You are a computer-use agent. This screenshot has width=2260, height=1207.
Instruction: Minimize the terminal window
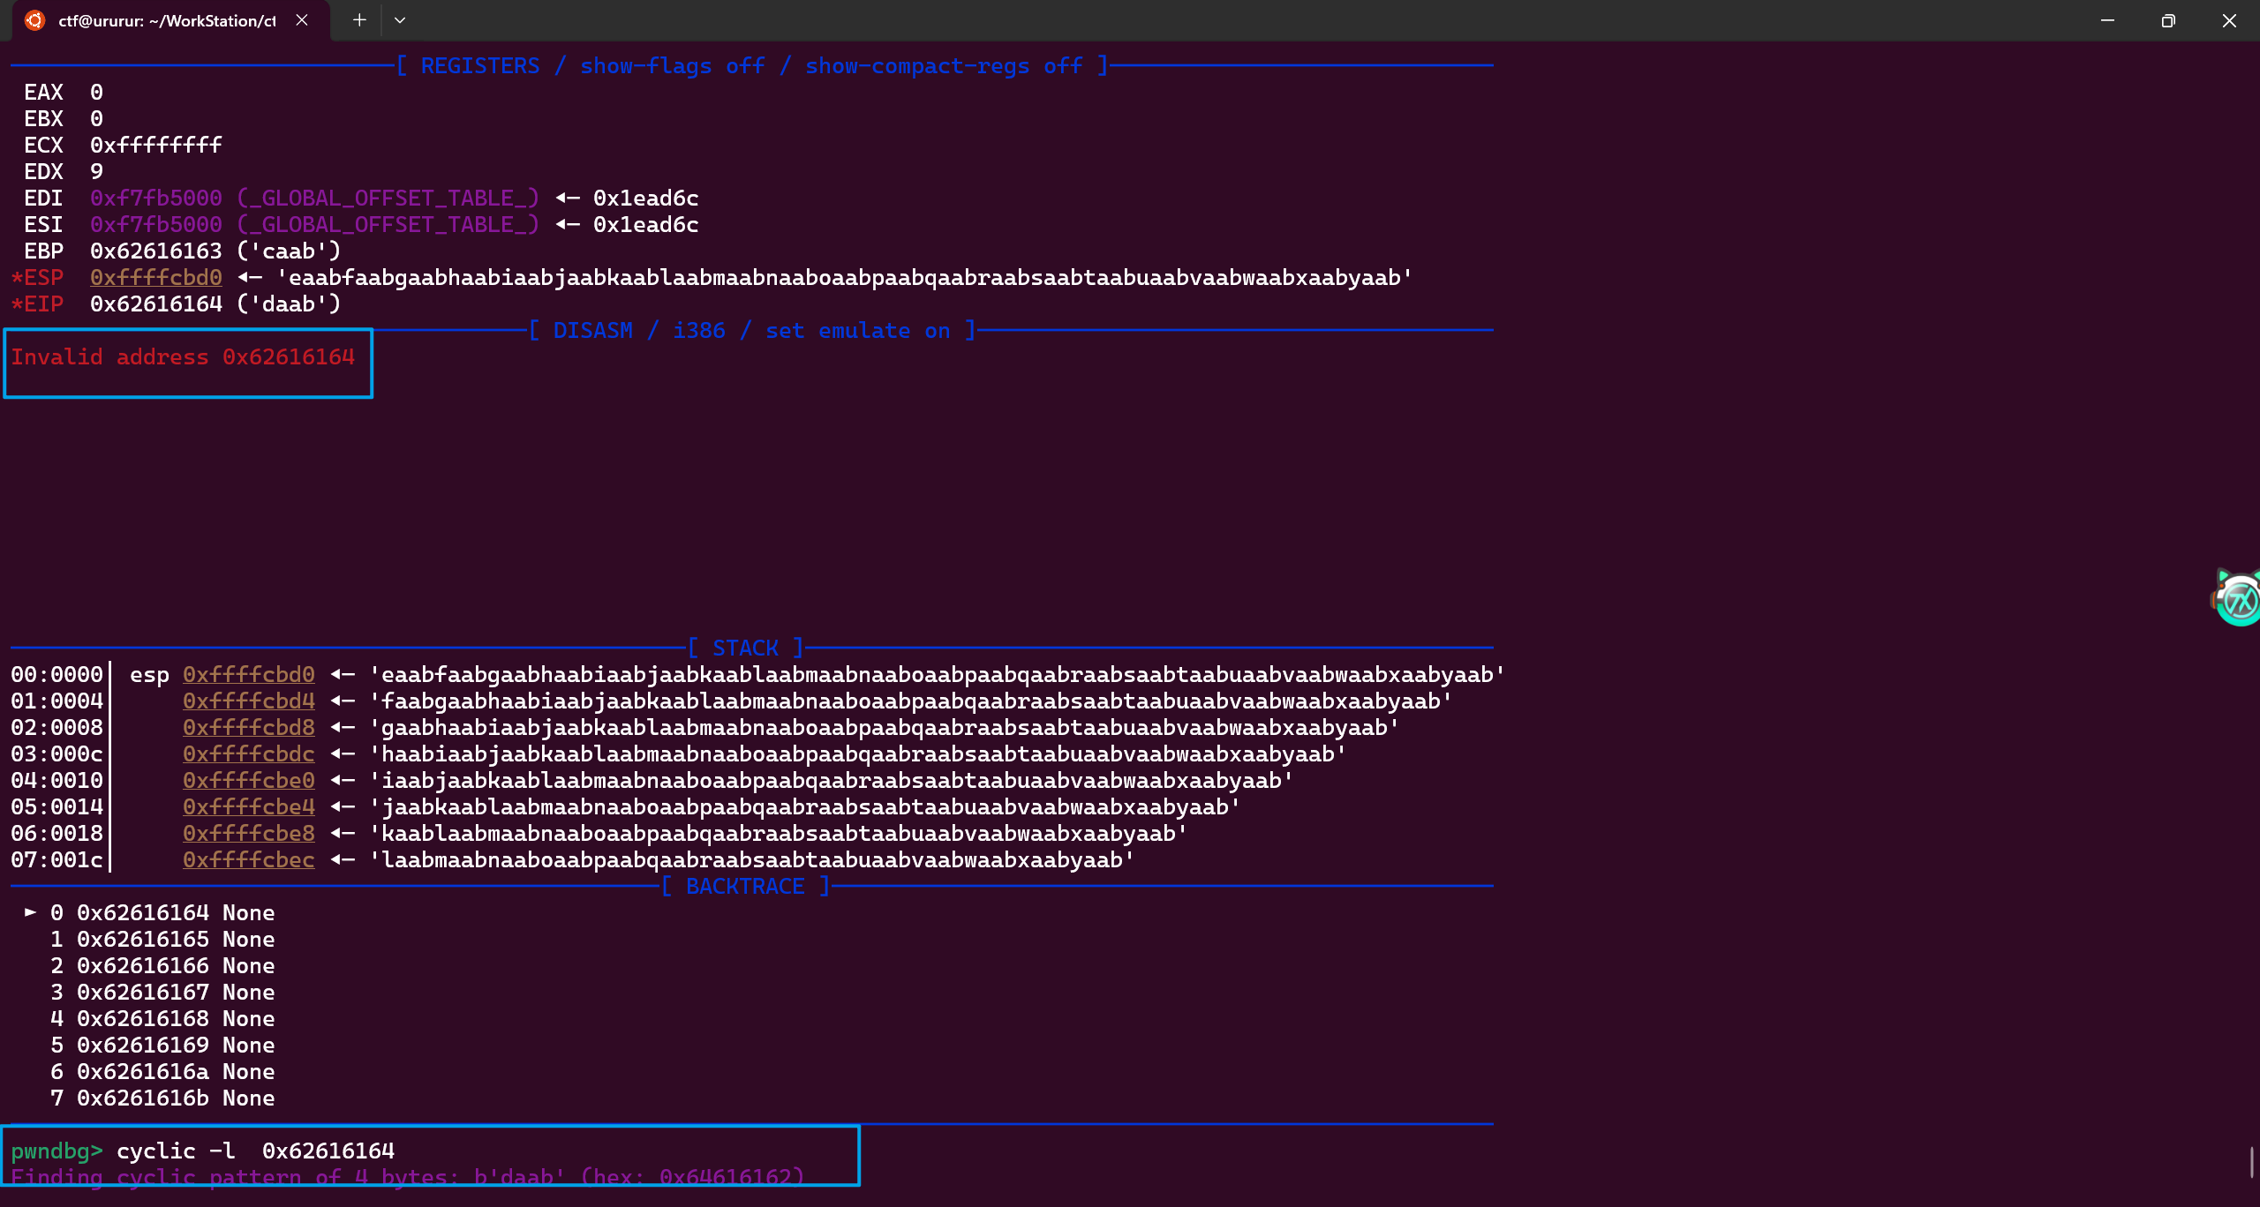coord(2106,20)
